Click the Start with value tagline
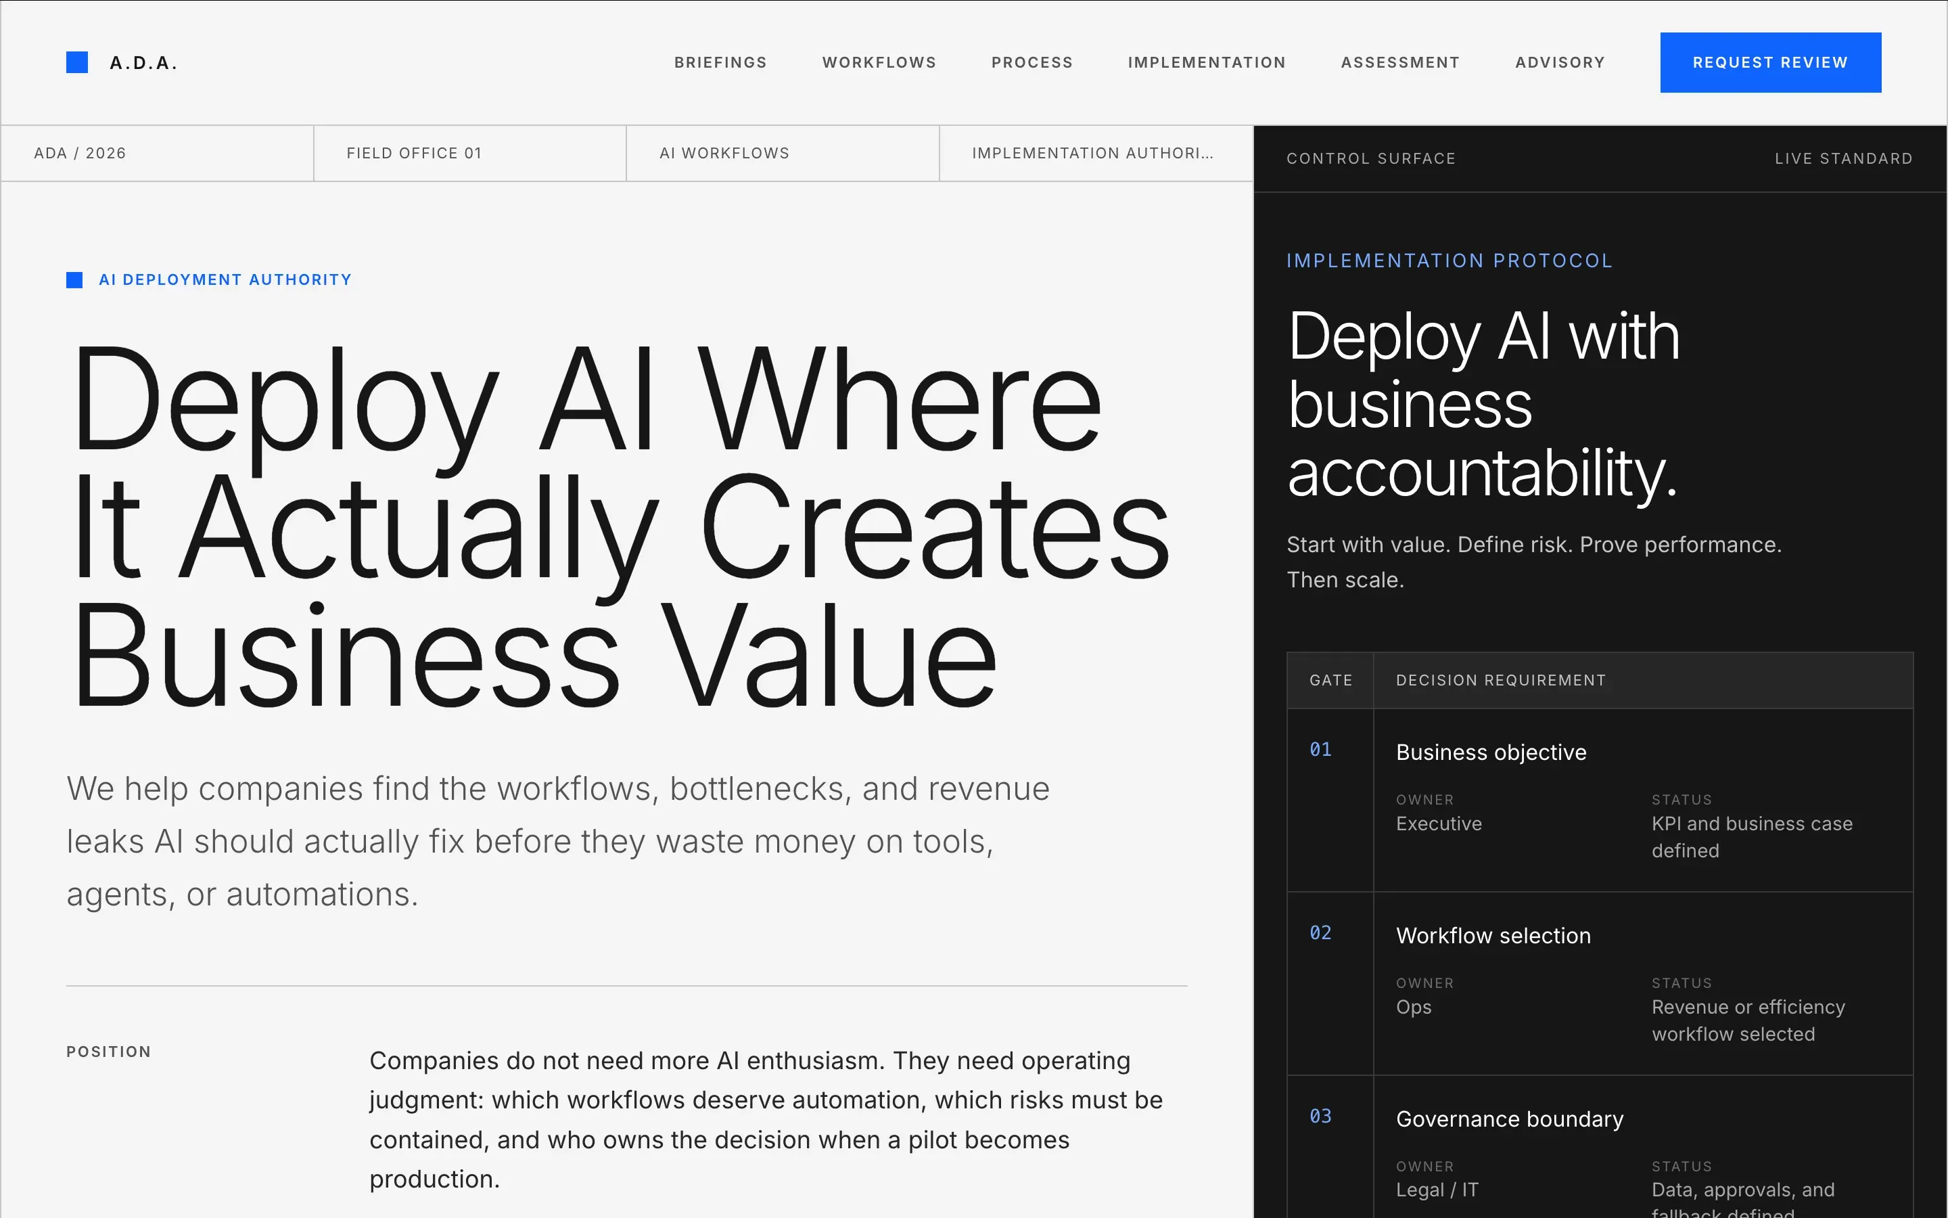 point(1533,562)
